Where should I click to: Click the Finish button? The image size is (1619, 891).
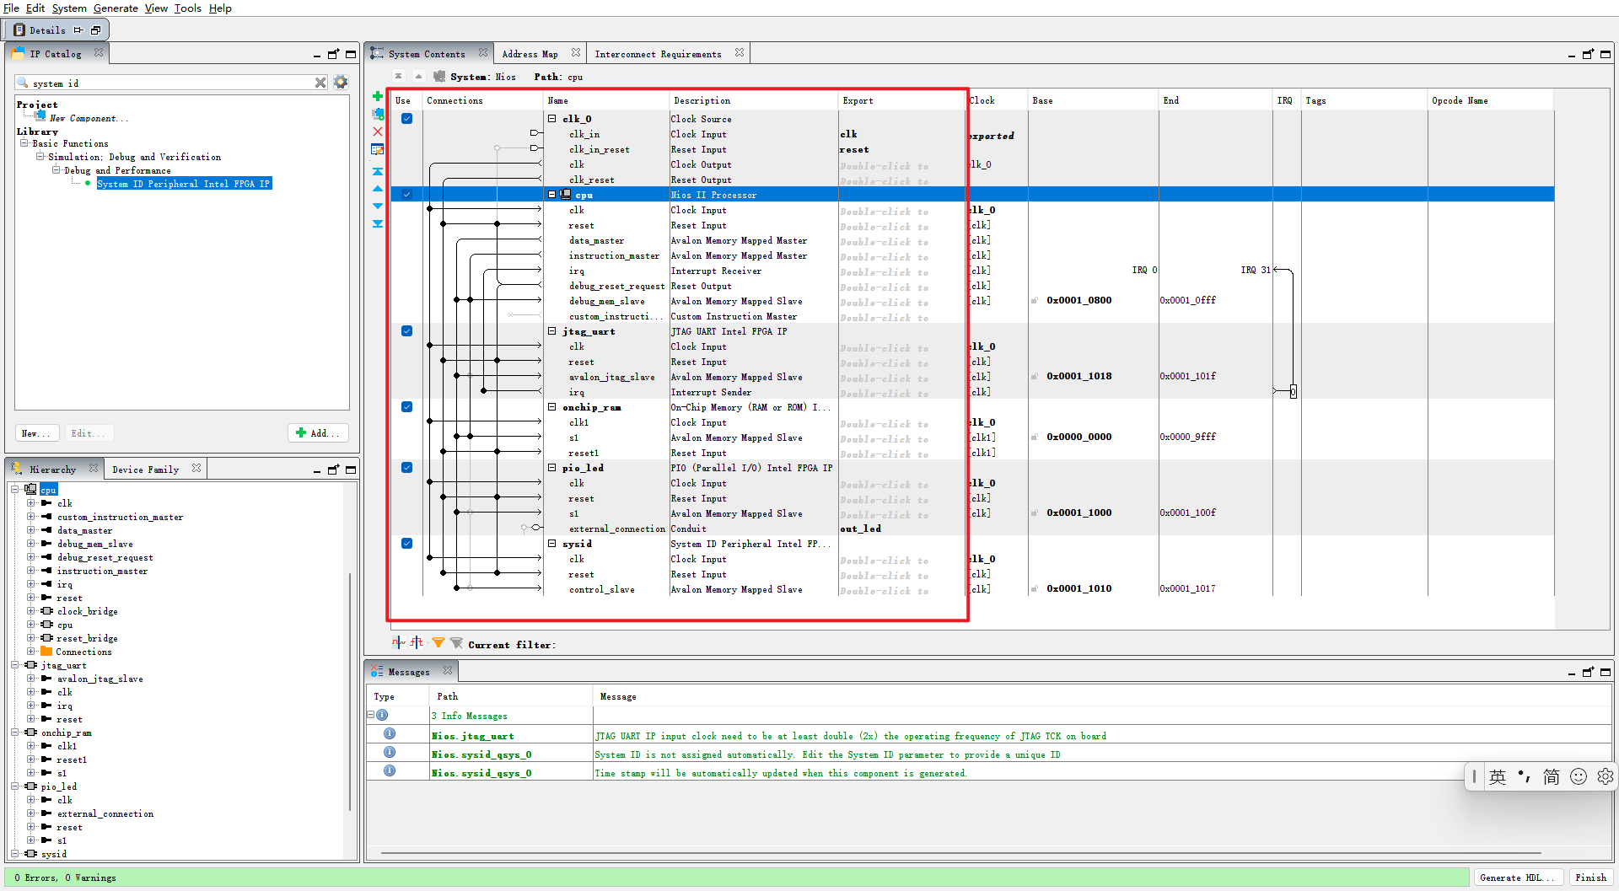pos(1590,878)
